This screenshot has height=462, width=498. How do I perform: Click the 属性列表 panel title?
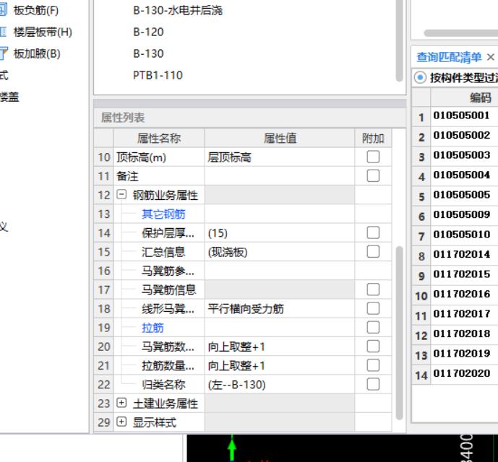[x=123, y=118]
